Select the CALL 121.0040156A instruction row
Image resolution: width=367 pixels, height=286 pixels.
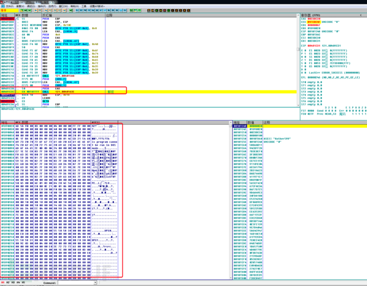148,76
